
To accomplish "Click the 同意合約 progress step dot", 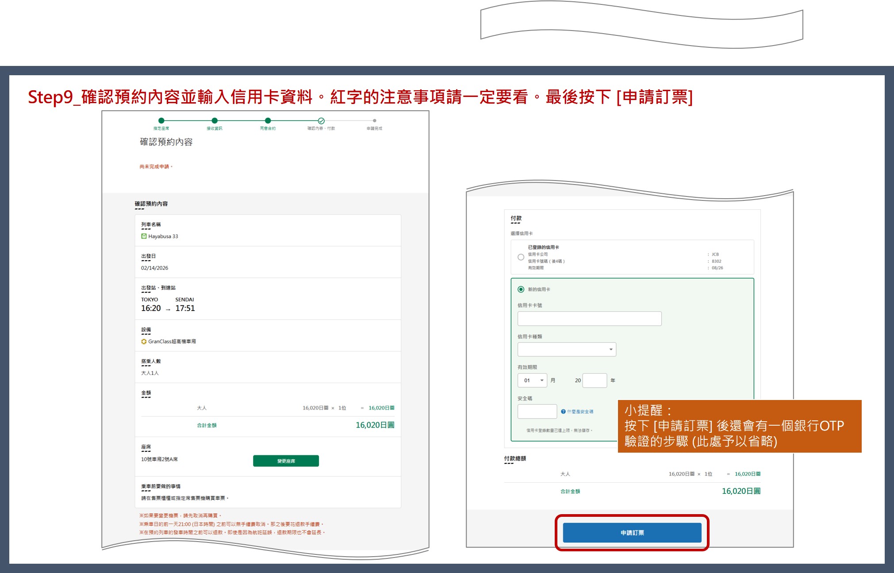I will (x=268, y=120).
